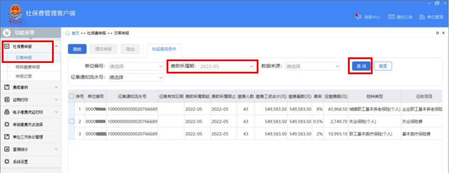This screenshot has width=449, height=173.
Task: Click 城镇职工基本养老保险(个人) cell
Action: [375, 109]
